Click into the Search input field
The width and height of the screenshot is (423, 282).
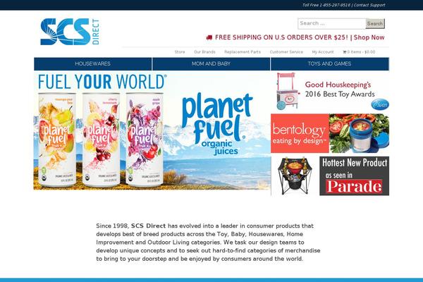[332, 23]
